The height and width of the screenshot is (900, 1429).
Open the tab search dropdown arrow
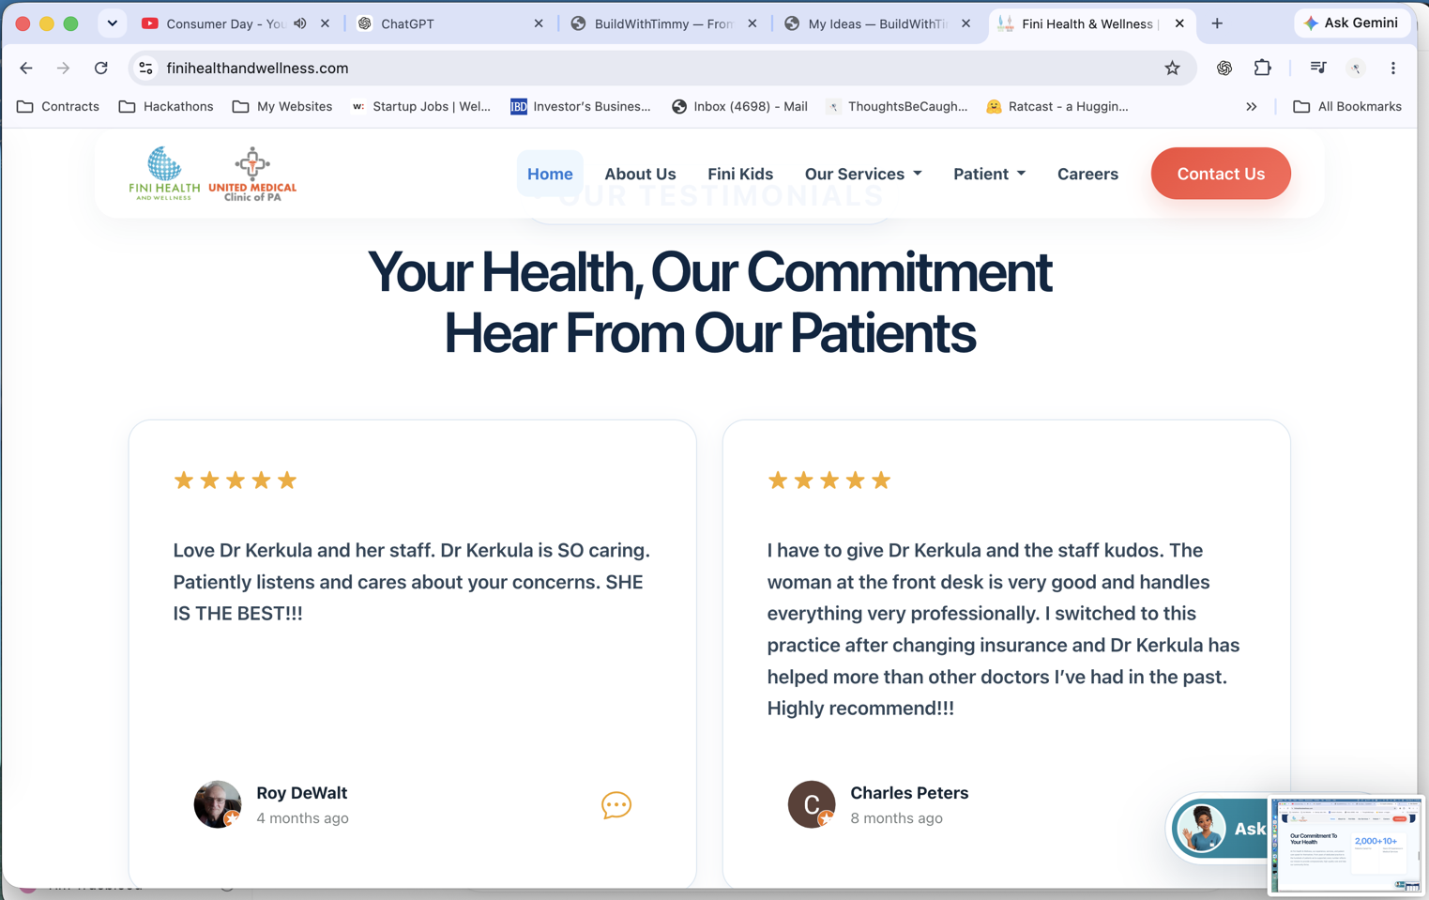(x=113, y=23)
